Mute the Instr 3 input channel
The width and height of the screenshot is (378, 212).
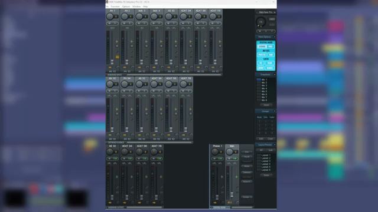[139, 24]
